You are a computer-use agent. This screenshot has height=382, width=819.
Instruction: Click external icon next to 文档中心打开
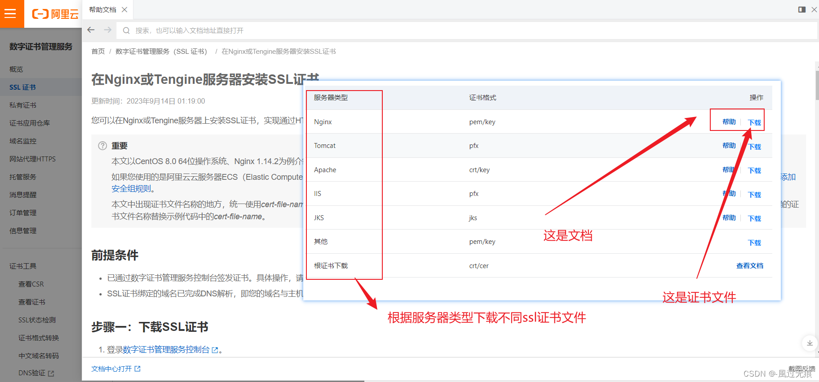click(137, 369)
